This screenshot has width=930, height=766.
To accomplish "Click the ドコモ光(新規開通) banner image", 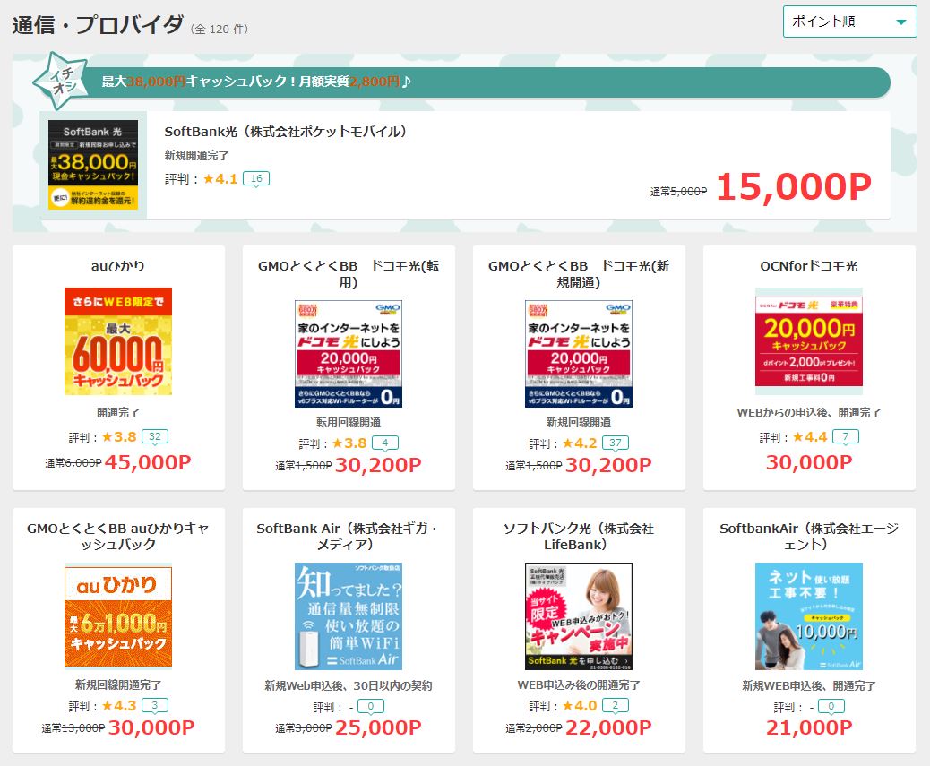I will tap(578, 353).
